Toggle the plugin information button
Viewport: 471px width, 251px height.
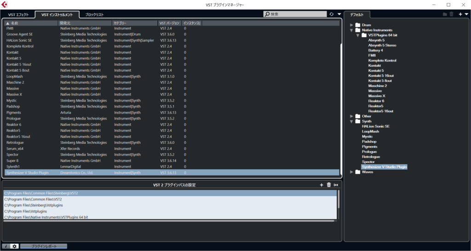click(6, 246)
